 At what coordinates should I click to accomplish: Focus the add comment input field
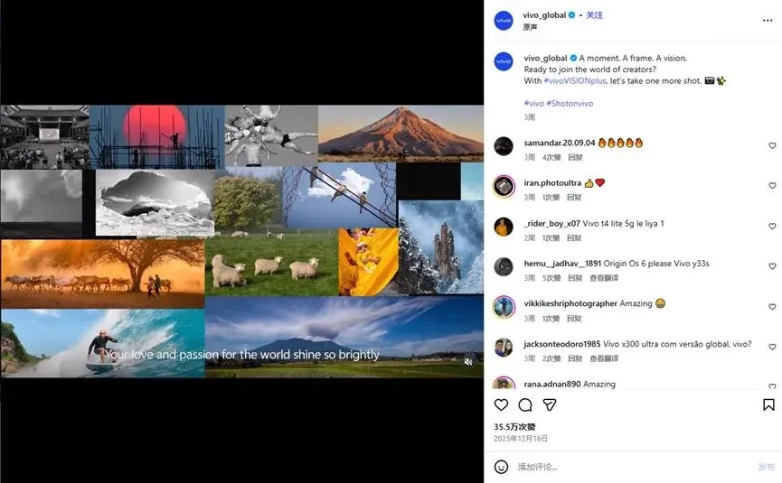[634, 467]
